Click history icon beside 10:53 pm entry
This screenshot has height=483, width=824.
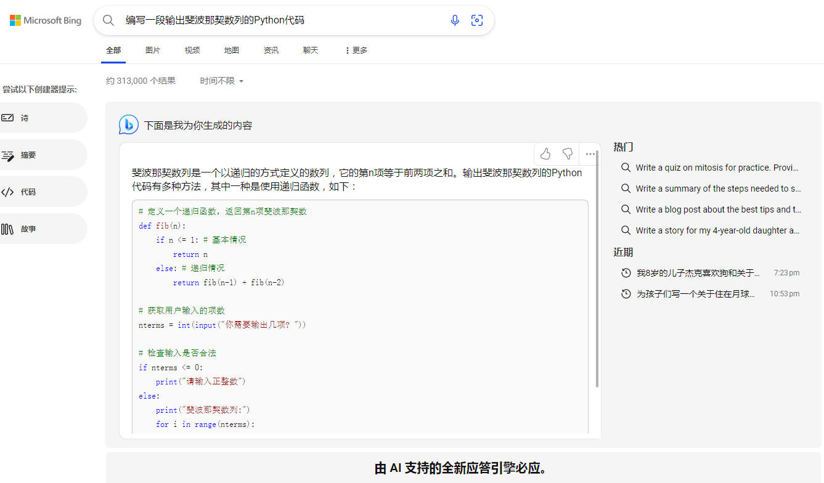626,294
